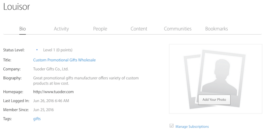269x132 pixels.
Task: Go to the Content tab
Action: tap(139, 29)
